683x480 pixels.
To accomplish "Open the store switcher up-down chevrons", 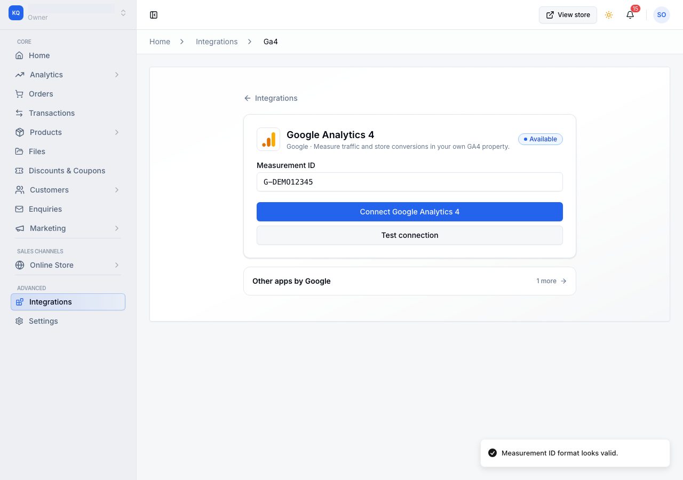I will coord(123,13).
